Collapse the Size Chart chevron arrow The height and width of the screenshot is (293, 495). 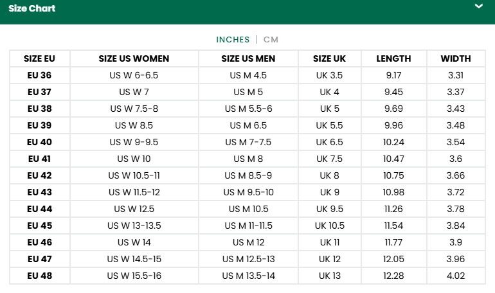pyautogui.click(x=478, y=6)
